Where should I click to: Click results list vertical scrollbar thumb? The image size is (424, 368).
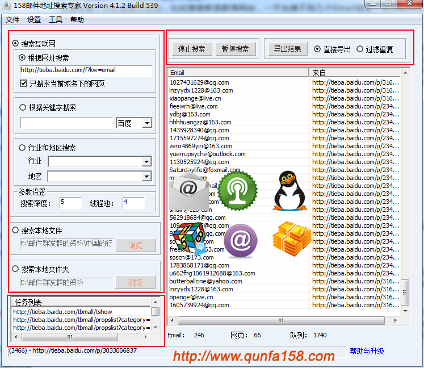pyautogui.click(x=405, y=292)
